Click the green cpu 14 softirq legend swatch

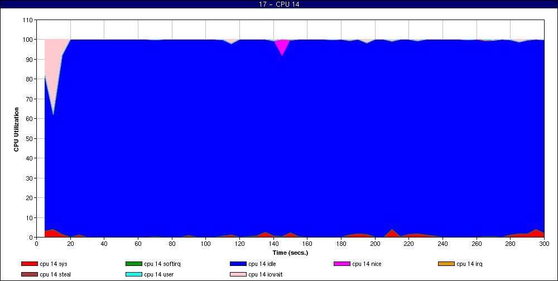pos(133,264)
